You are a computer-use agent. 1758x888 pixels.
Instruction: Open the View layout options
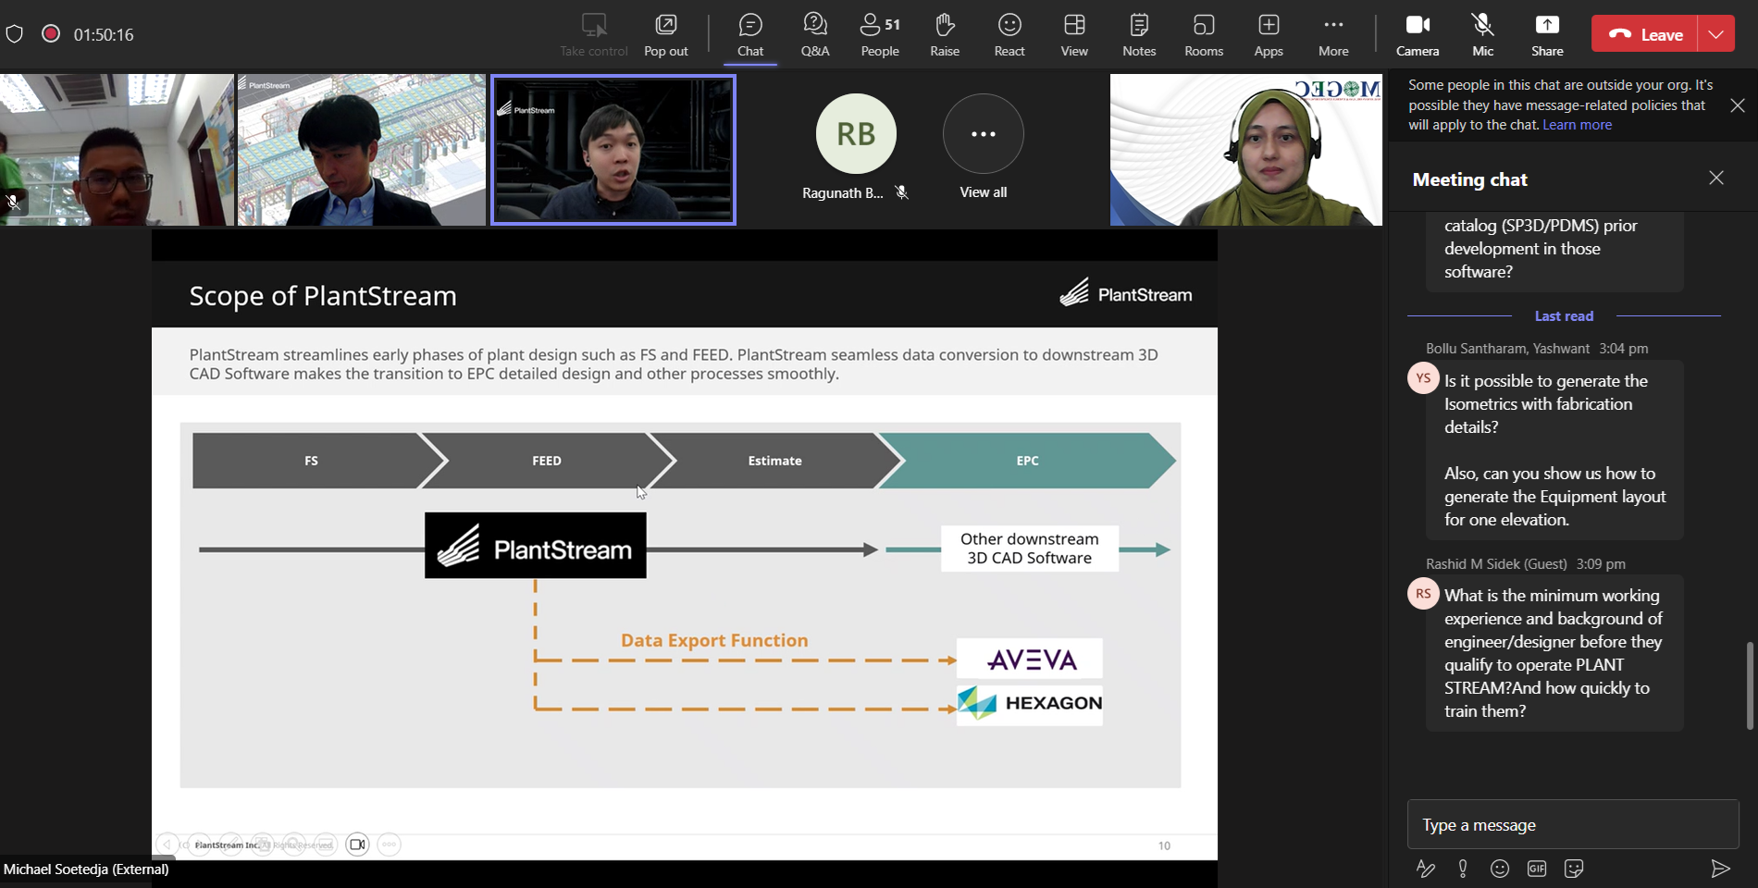click(x=1074, y=34)
